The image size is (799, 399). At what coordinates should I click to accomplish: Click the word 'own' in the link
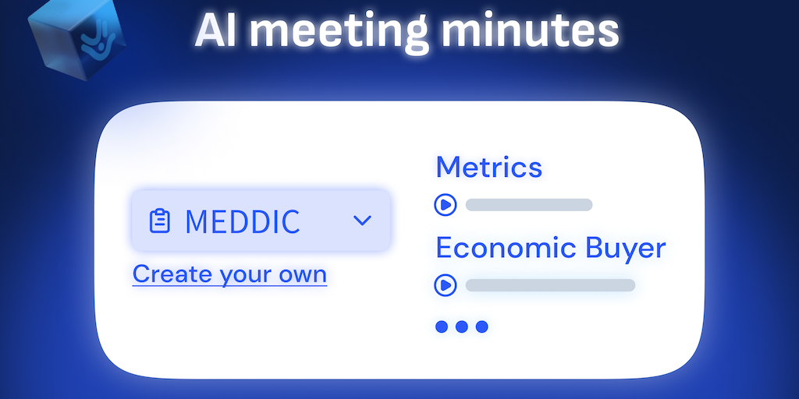(302, 274)
